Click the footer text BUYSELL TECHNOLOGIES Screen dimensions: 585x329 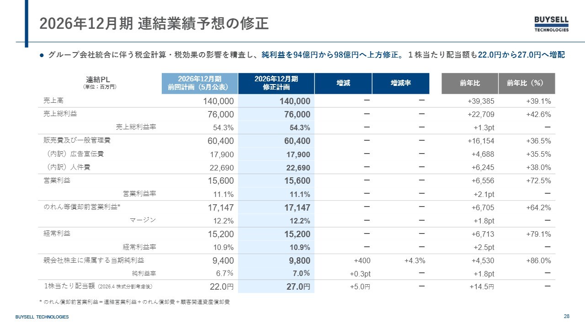pos(42,317)
